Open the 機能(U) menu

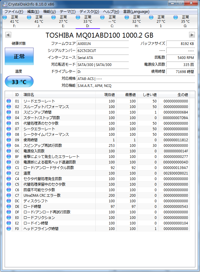tap(49, 12)
